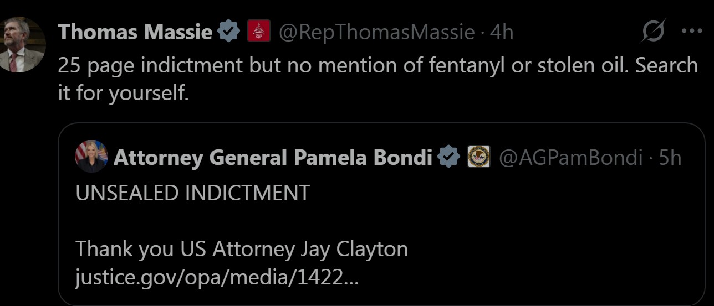The width and height of the screenshot is (714, 306).
Task: Click the 5h timestamp on quoted post
Action: tap(669, 158)
